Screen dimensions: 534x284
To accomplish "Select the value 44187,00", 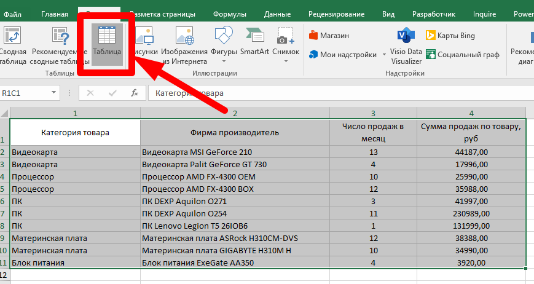I will 471,152.
